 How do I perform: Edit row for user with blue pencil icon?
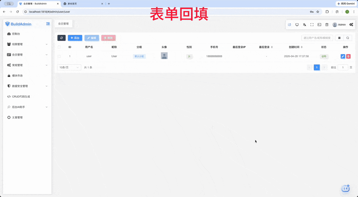[343, 56]
